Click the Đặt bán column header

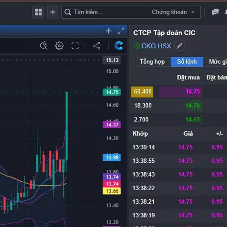pyautogui.click(x=216, y=78)
